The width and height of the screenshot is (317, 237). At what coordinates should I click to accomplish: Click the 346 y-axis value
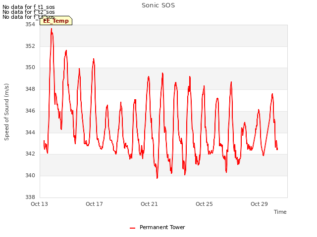pos(30,111)
